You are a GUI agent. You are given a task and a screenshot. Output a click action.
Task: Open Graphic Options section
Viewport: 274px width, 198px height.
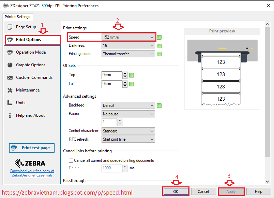[x=32, y=65]
